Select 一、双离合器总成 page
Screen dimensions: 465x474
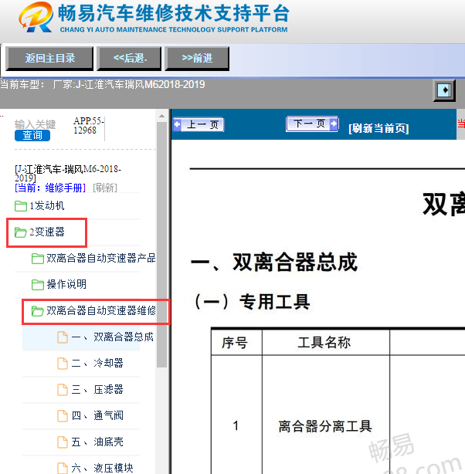113,337
